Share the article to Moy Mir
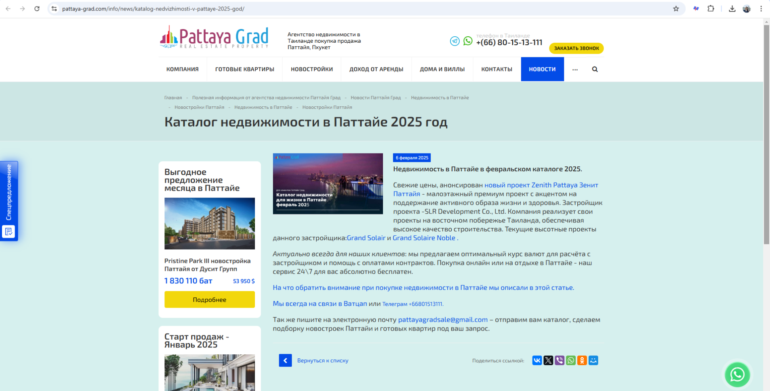770x391 pixels. coord(593,360)
